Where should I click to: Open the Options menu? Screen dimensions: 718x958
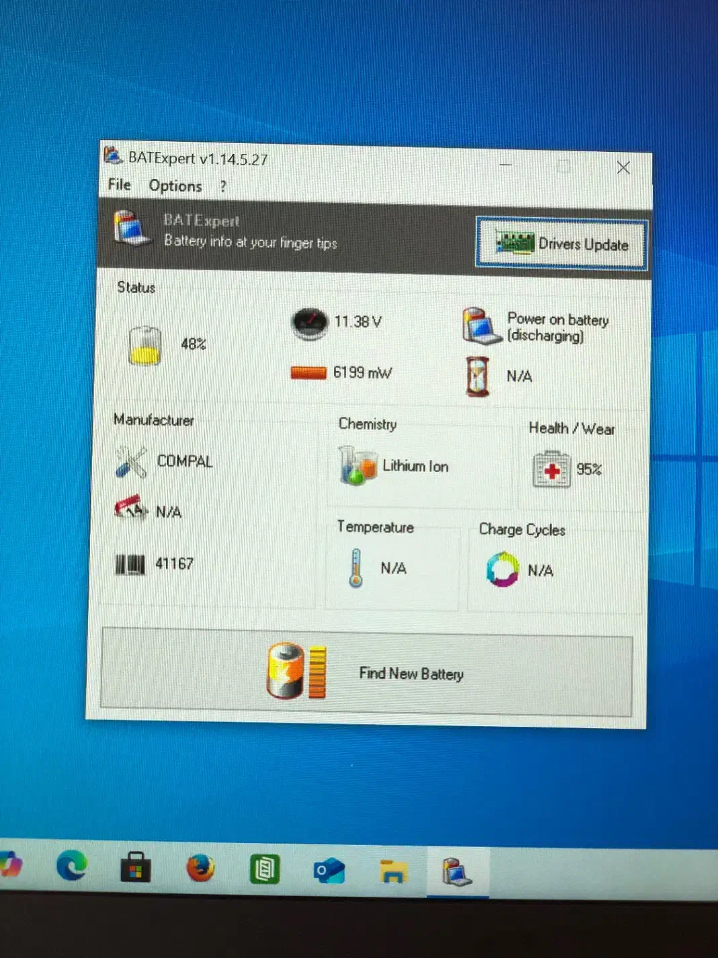click(175, 186)
